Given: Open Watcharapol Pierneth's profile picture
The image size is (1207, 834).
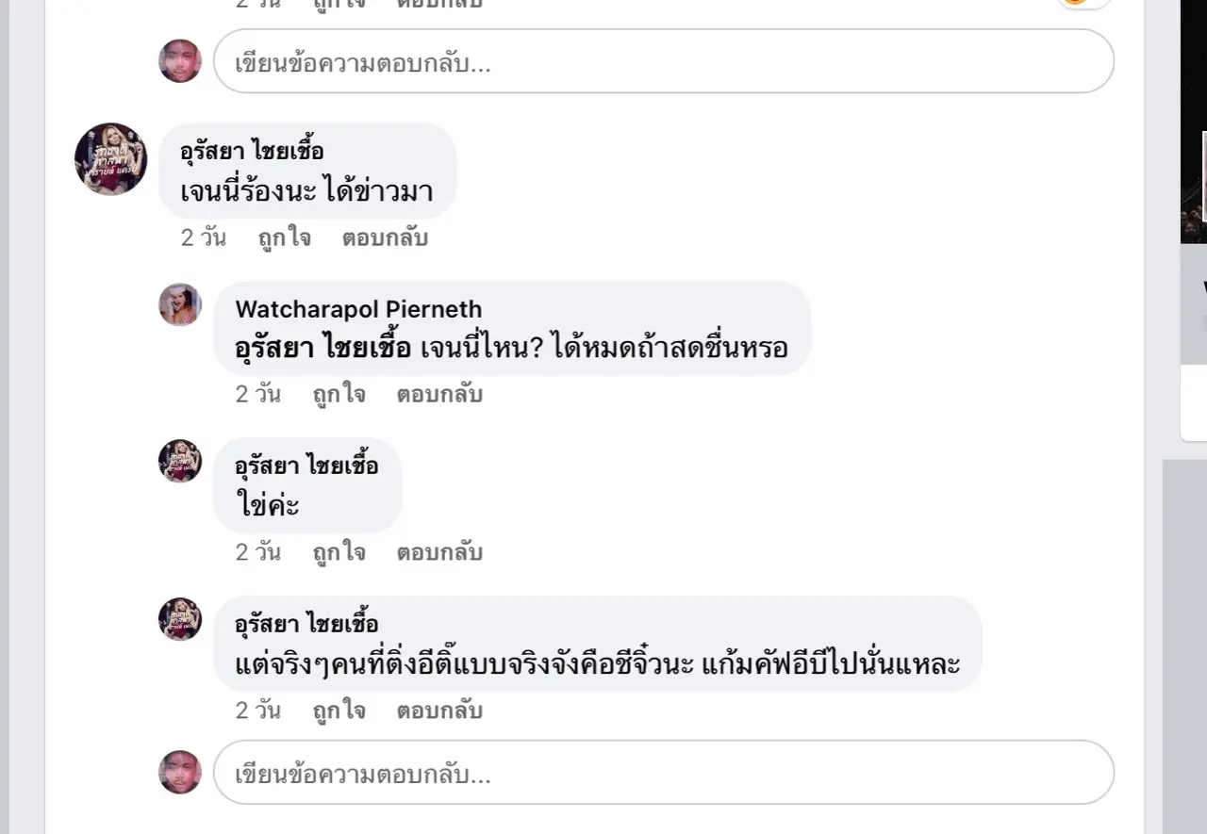Looking at the screenshot, I should point(180,304).
